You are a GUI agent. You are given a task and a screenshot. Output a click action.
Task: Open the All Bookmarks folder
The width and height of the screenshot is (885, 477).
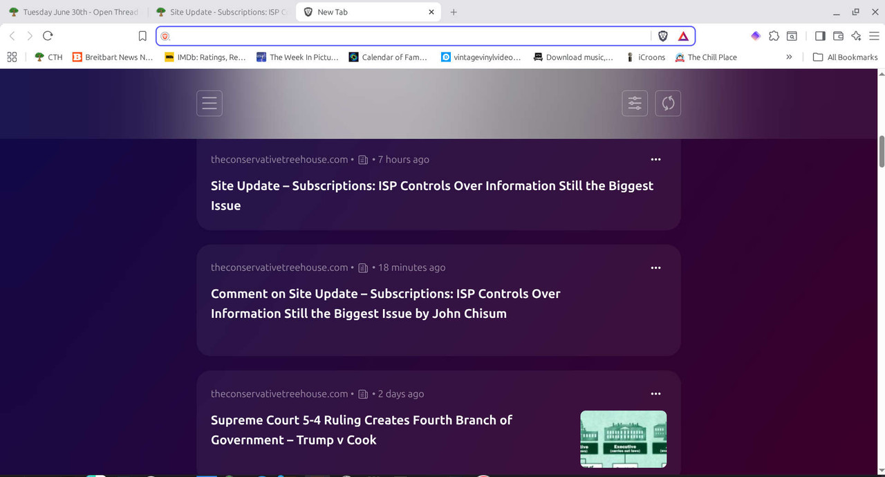pos(845,57)
